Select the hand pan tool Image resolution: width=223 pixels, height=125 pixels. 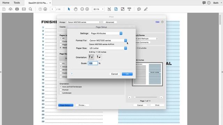coord(76,9)
